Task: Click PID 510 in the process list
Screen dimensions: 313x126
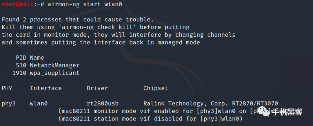Action: pyautogui.click(x=21, y=65)
